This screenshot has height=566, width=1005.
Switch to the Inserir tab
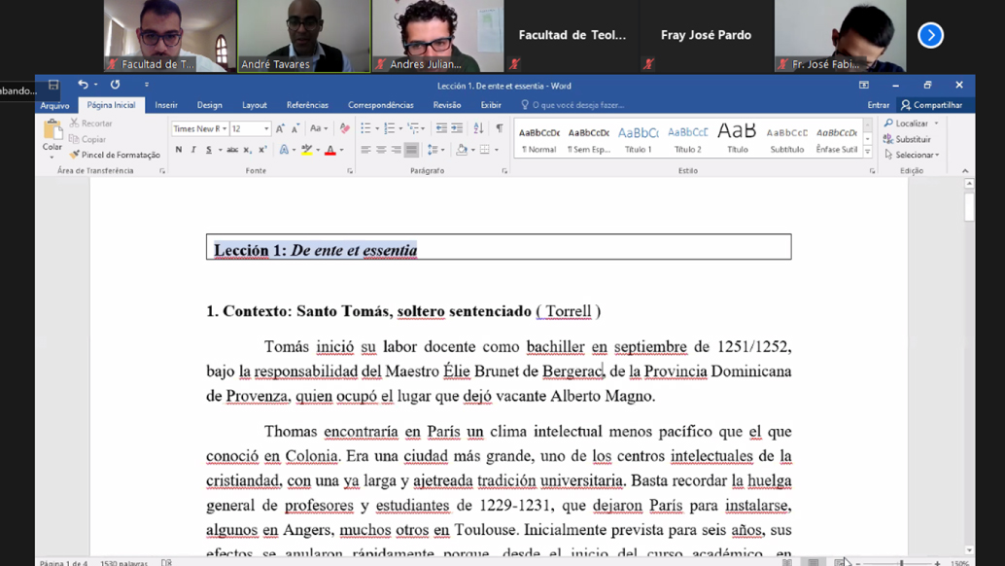point(166,105)
